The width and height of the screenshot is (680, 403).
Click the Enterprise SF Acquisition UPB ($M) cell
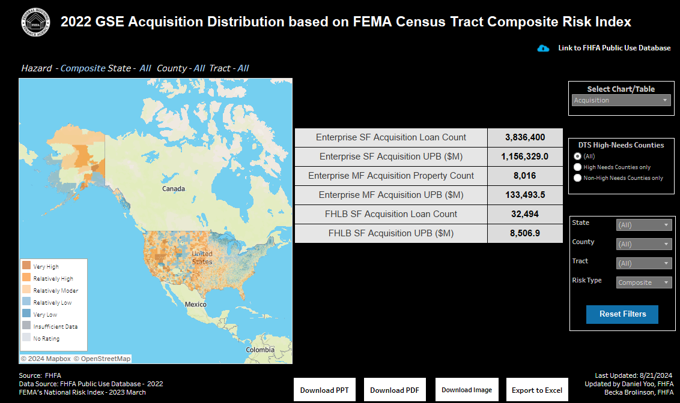click(391, 157)
